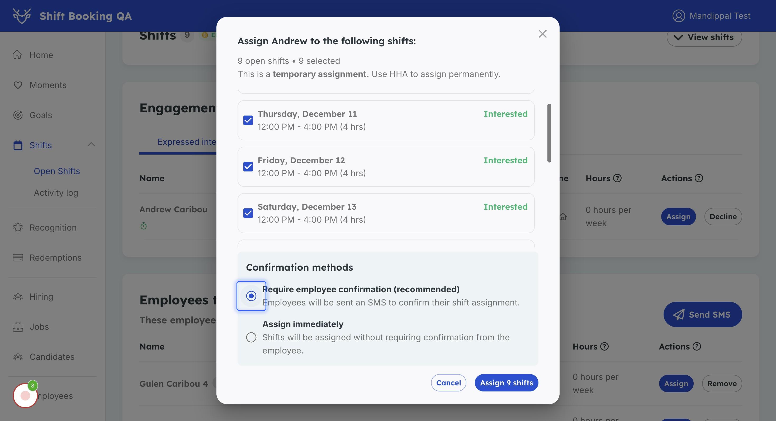Image resolution: width=776 pixels, height=421 pixels.
Task: Select the Assign immediately radio button
Action: [251, 337]
